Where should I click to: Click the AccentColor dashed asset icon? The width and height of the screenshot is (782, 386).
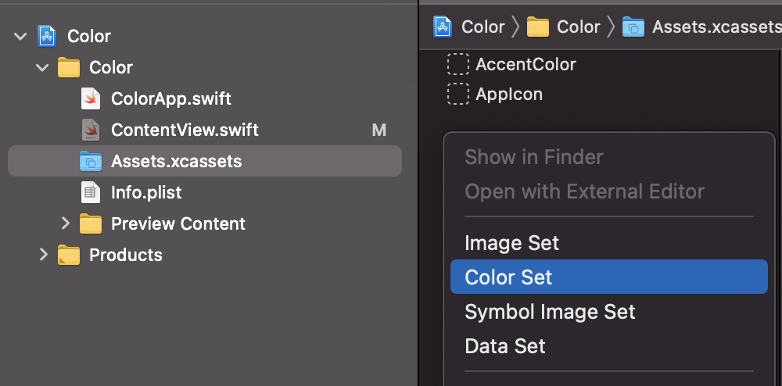point(457,64)
